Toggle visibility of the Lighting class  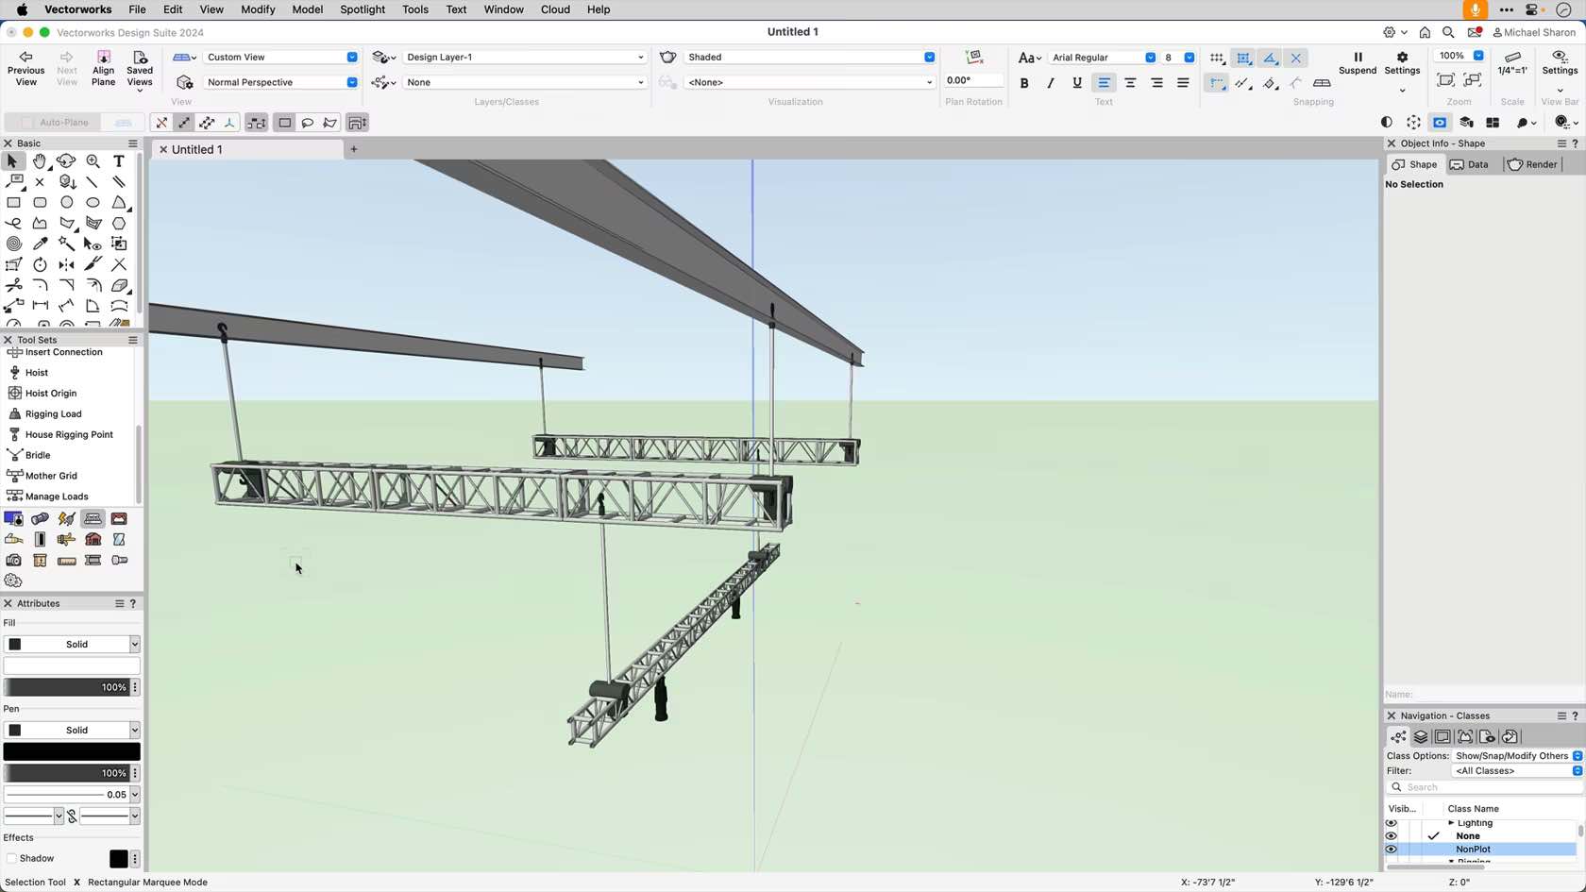(x=1391, y=822)
